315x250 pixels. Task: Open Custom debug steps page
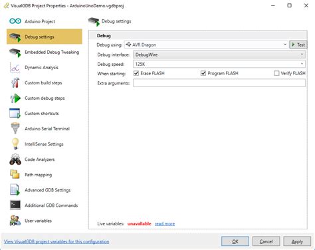45,98
